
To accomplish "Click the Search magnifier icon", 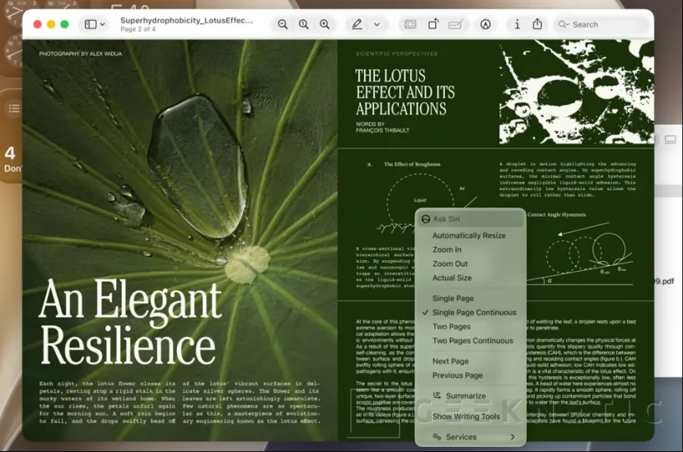I will coord(564,25).
